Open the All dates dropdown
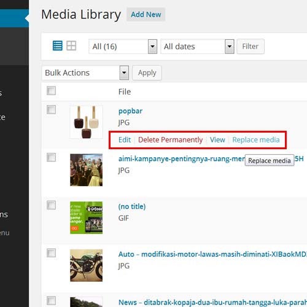307x307 pixels. (x=197, y=47)
